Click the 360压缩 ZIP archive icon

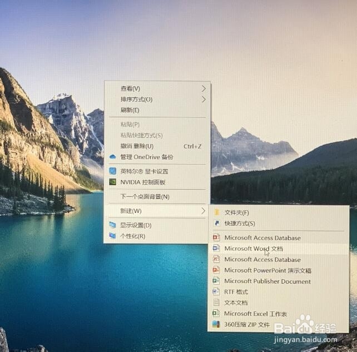click(216, 324)
